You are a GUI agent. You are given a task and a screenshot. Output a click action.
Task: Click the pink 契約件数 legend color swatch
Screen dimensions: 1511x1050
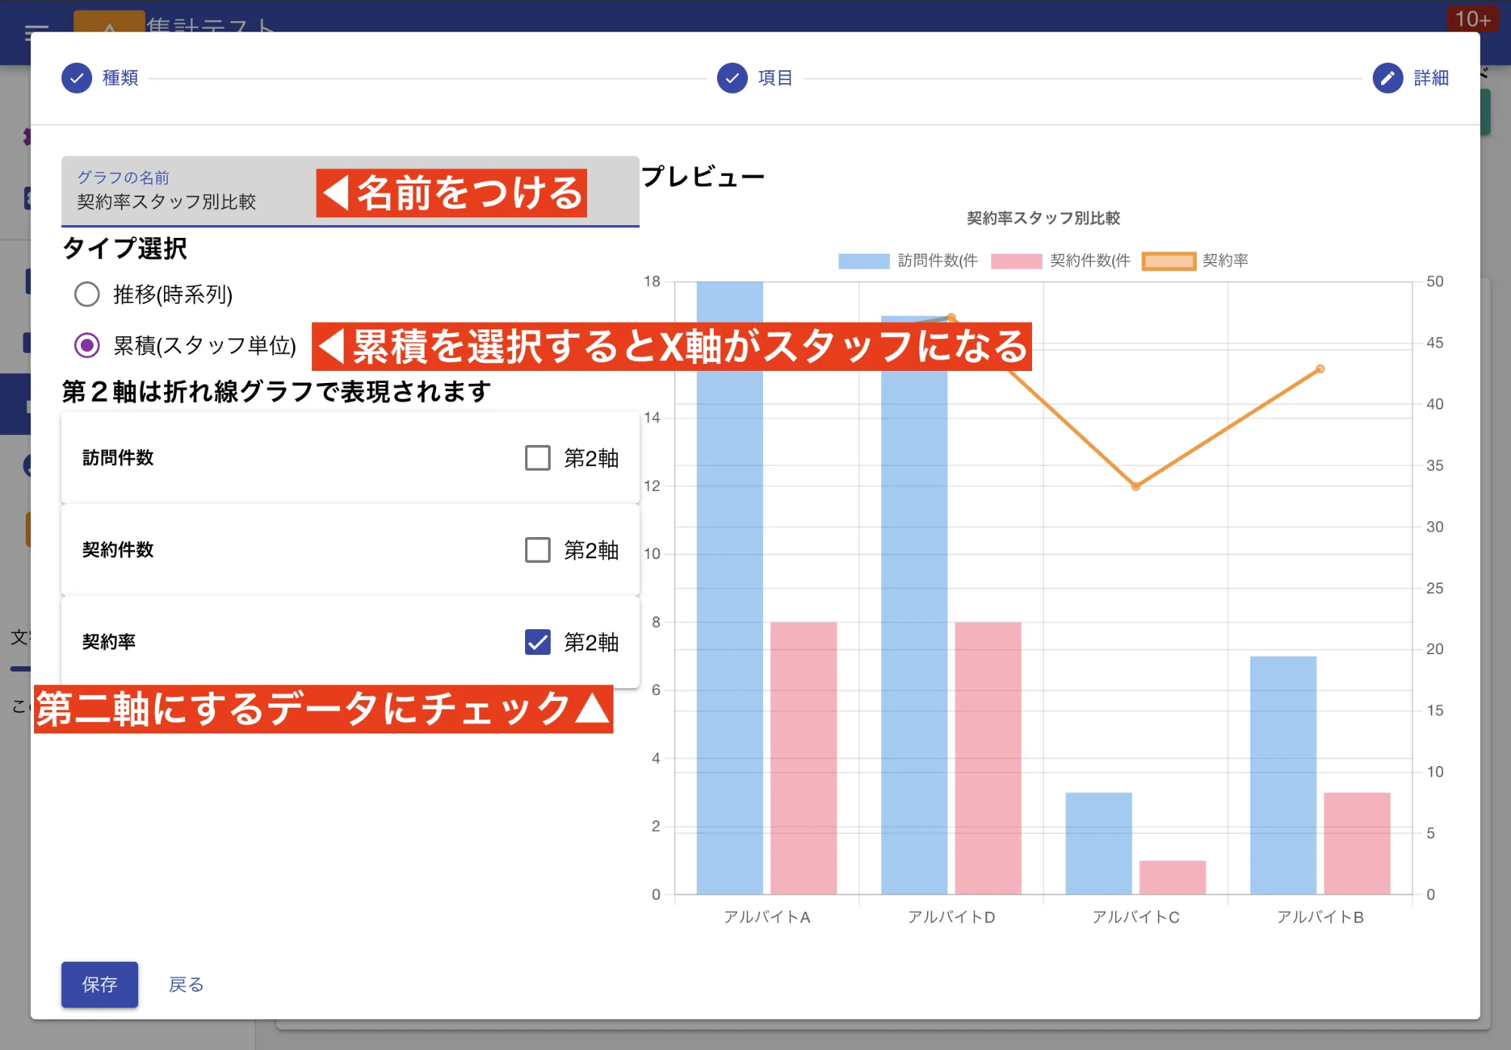coord(1016,261)
